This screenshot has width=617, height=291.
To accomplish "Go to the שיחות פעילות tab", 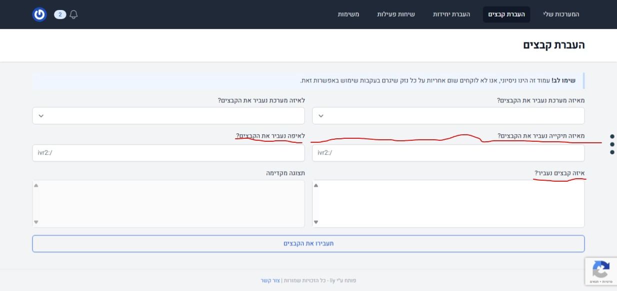I will [x=396, y=14].
